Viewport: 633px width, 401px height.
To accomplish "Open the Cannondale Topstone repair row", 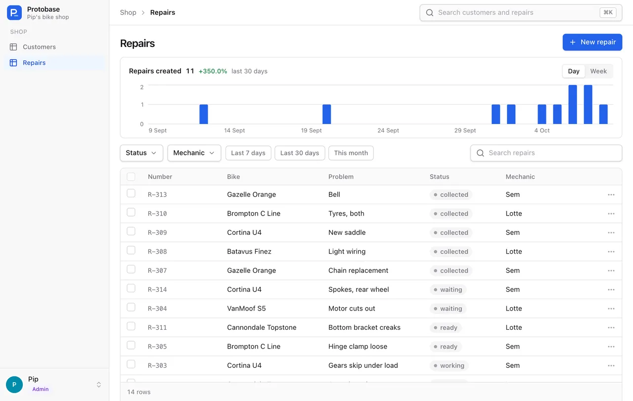I will click(x=371, y=327).
